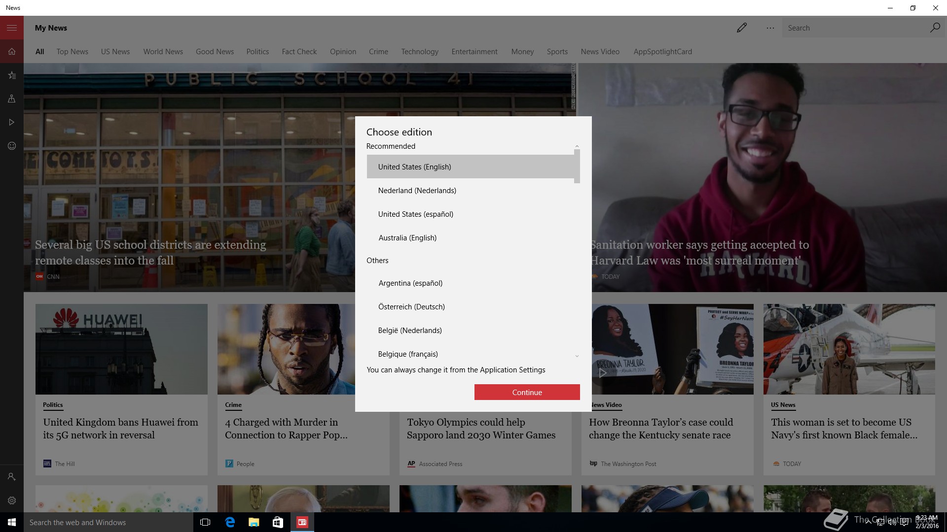Open the Entertainment tab
Viewport: 947px width, 532px height.
click(x=474, y=52)
